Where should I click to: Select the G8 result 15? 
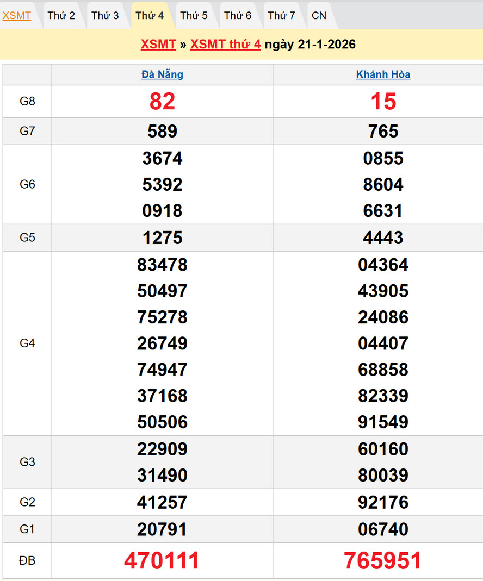pos(383,102)
